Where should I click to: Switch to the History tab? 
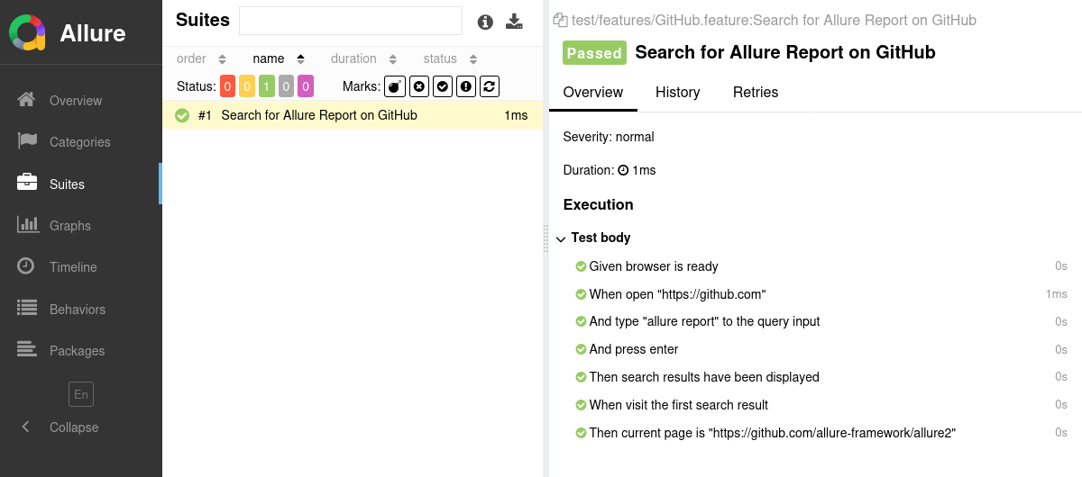[x=677, y=93]
